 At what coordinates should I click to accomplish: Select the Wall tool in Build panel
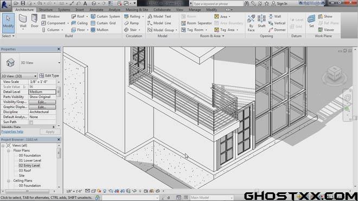coord(23,21)
